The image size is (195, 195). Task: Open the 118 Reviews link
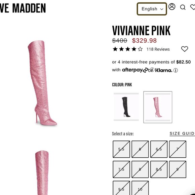tap(158, 49)
